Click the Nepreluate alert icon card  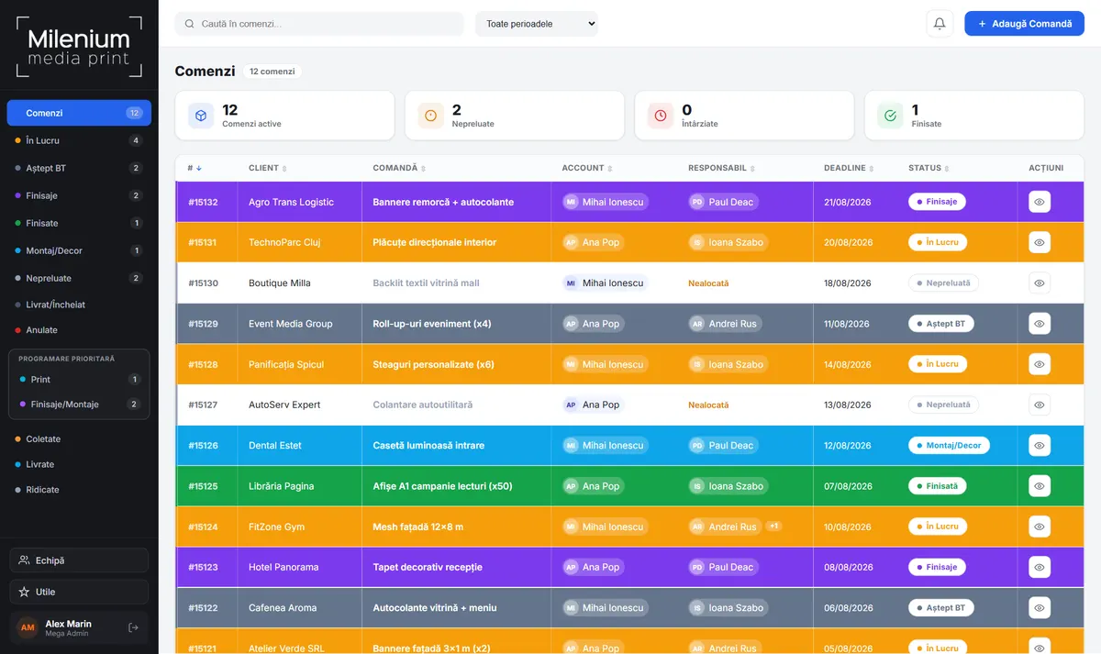click(x=430, y=116)
